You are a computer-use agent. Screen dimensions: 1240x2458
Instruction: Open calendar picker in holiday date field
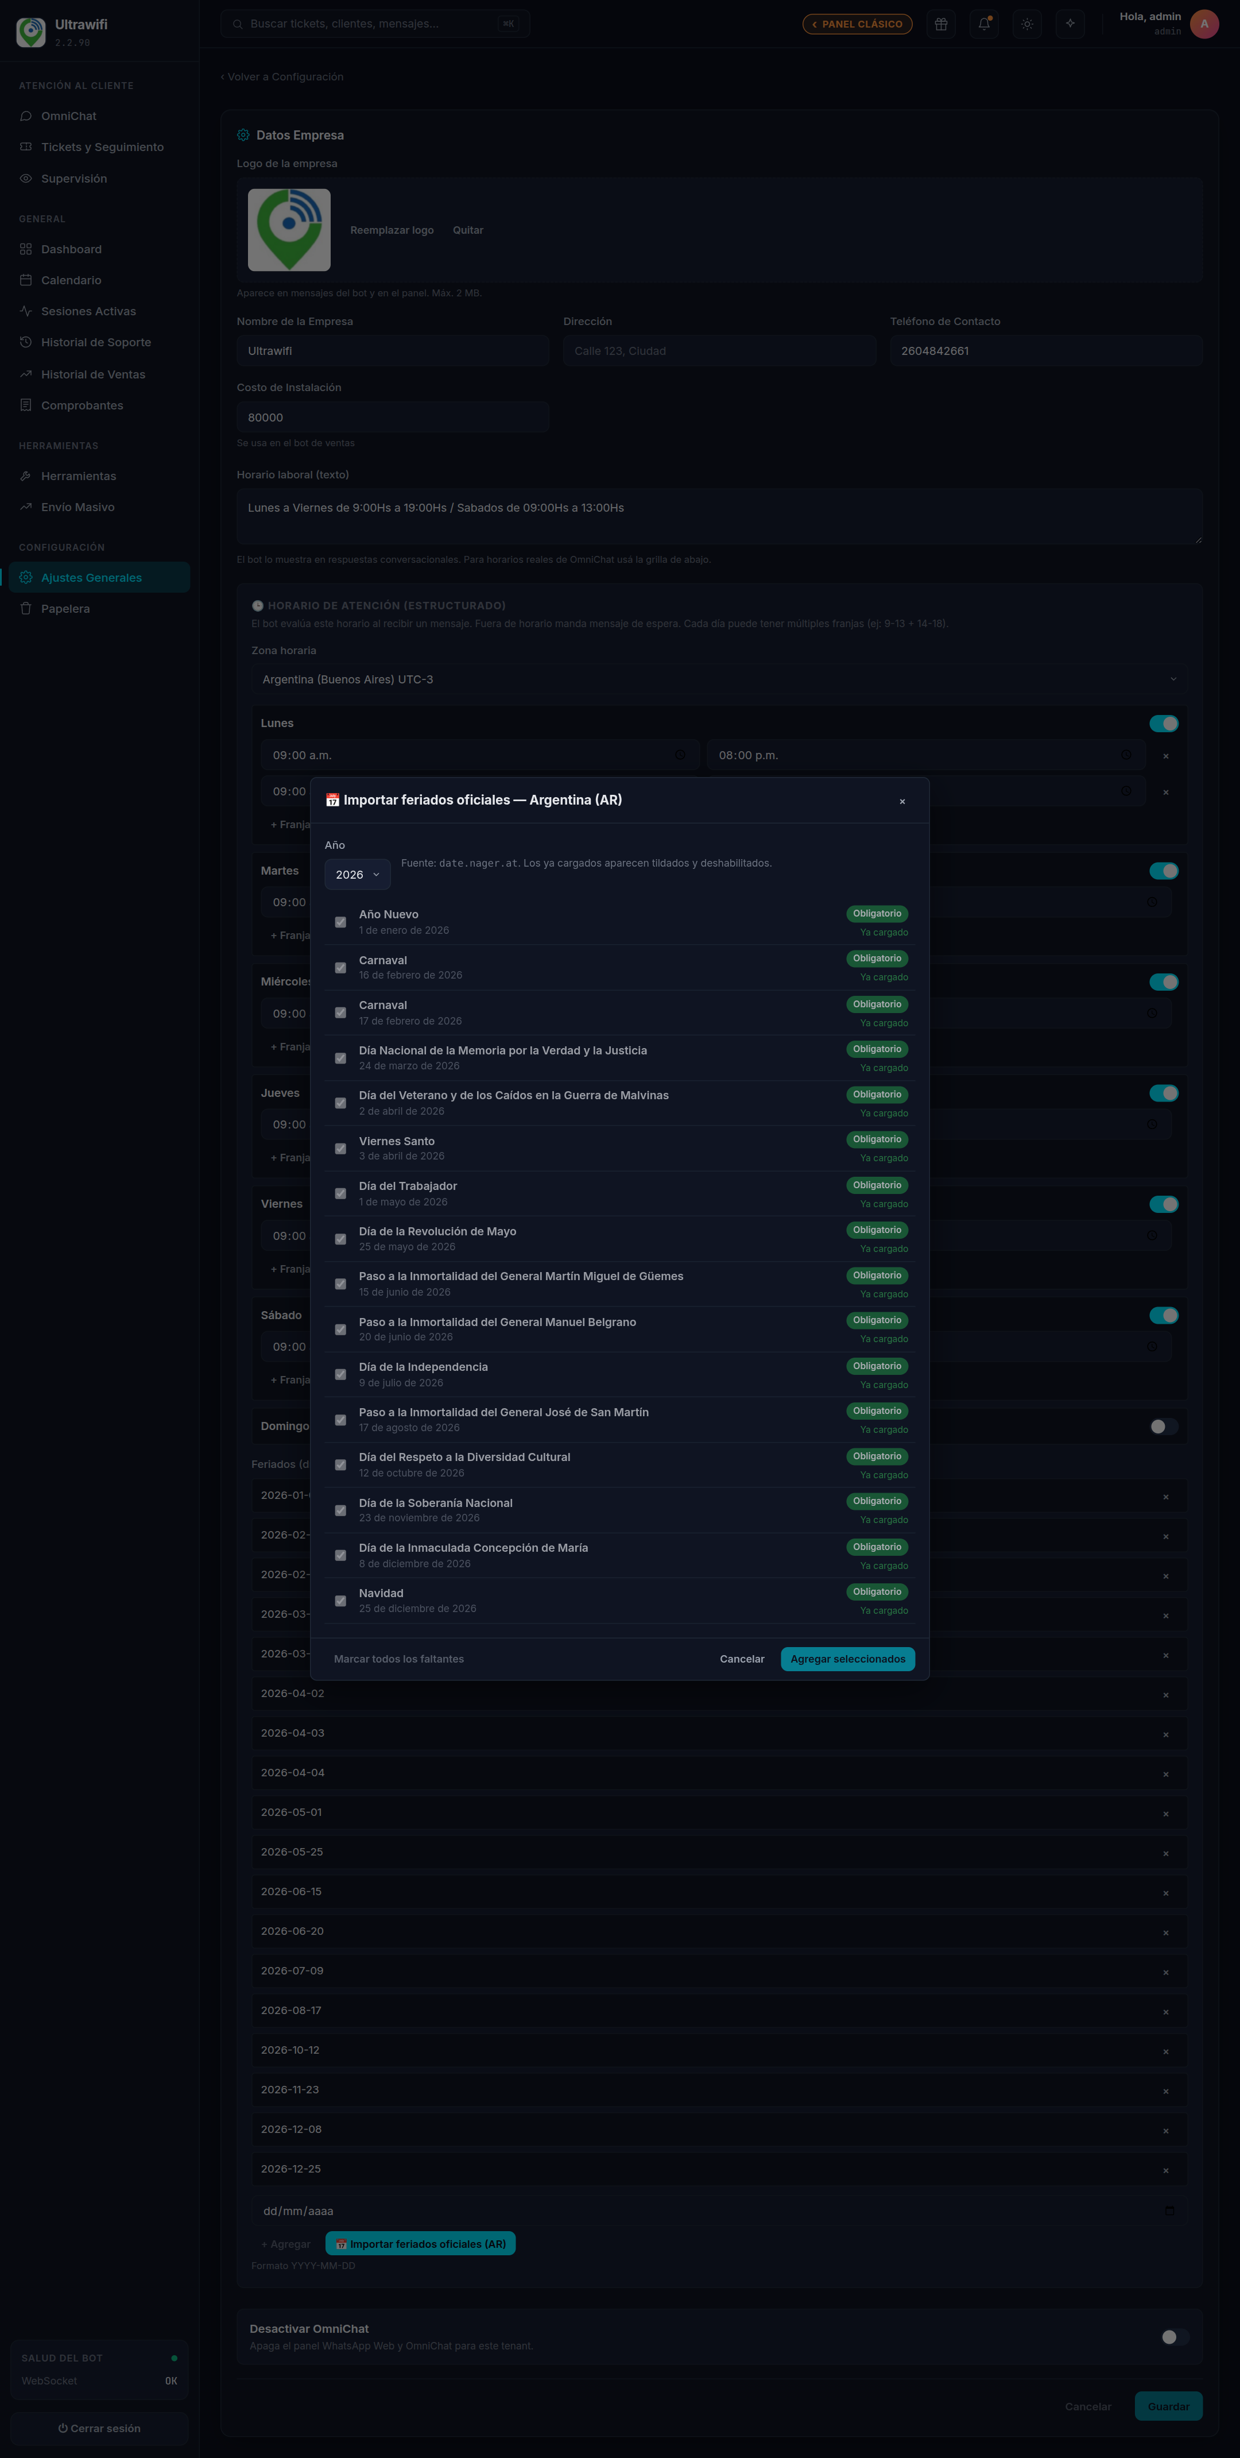pyautogui.click(x=1169, y=2211)
